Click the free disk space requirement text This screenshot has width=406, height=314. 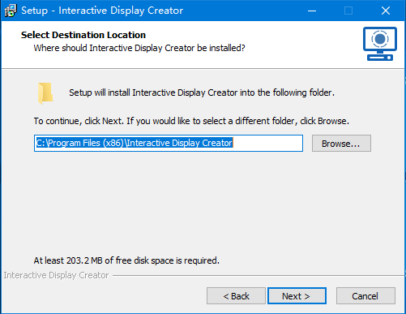coord(126,260)
